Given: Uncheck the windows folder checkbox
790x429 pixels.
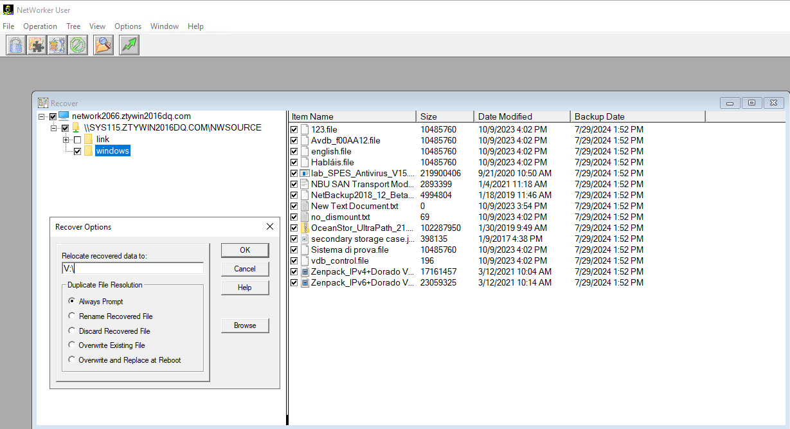Looking at the screenshot, I should [x=77, y=151].
